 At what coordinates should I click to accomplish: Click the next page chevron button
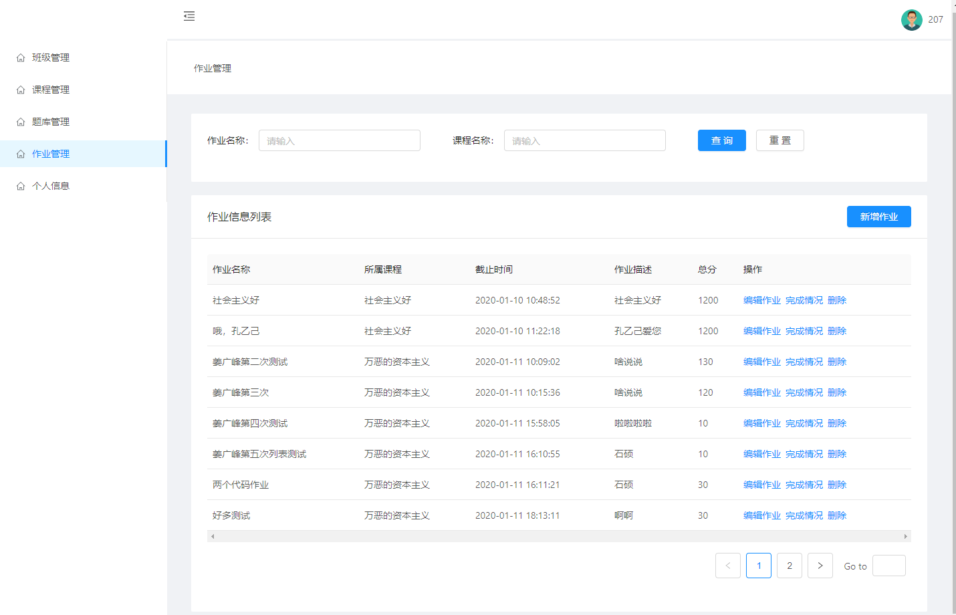[x=820, y=565]
